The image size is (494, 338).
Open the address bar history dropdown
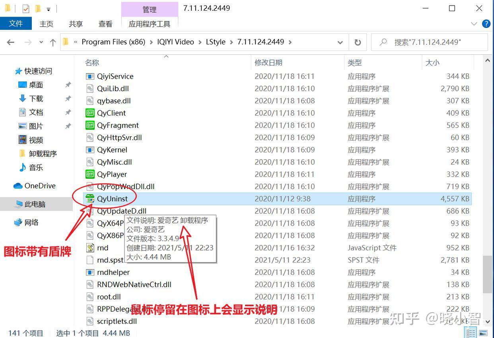[x=340, y=42]
